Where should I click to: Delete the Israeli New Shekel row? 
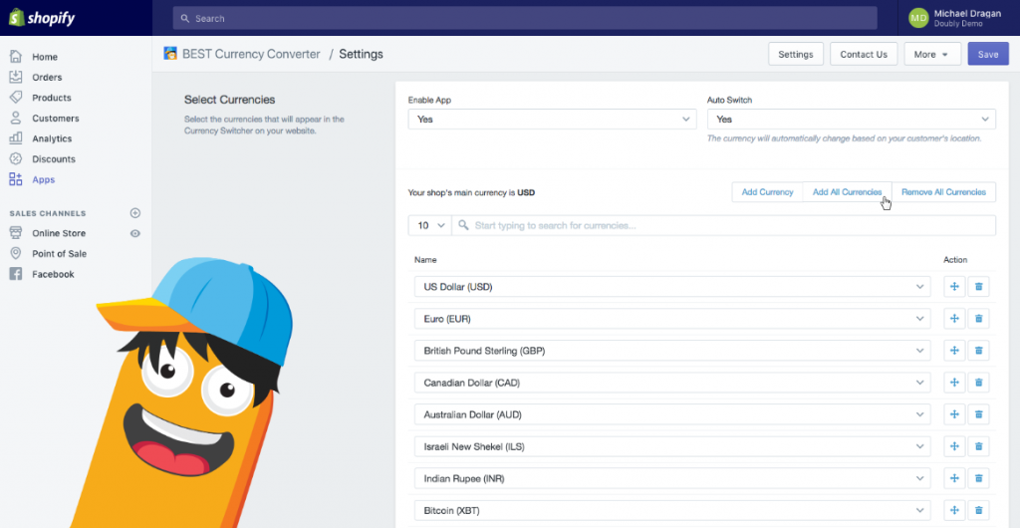pos(978,446)
